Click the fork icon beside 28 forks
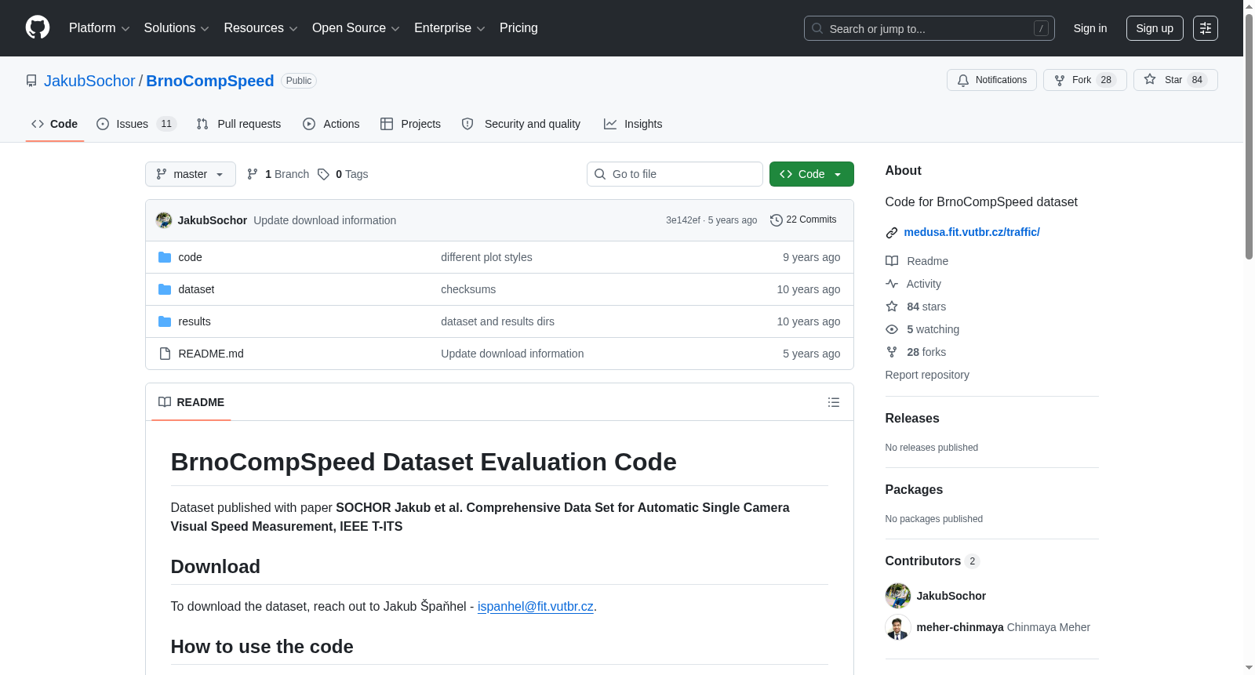 tap(892, 352)
